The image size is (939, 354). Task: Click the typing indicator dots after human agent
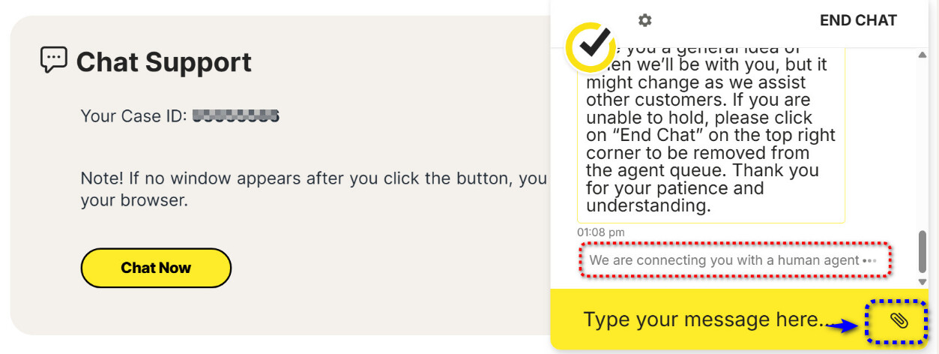[869, 261]
